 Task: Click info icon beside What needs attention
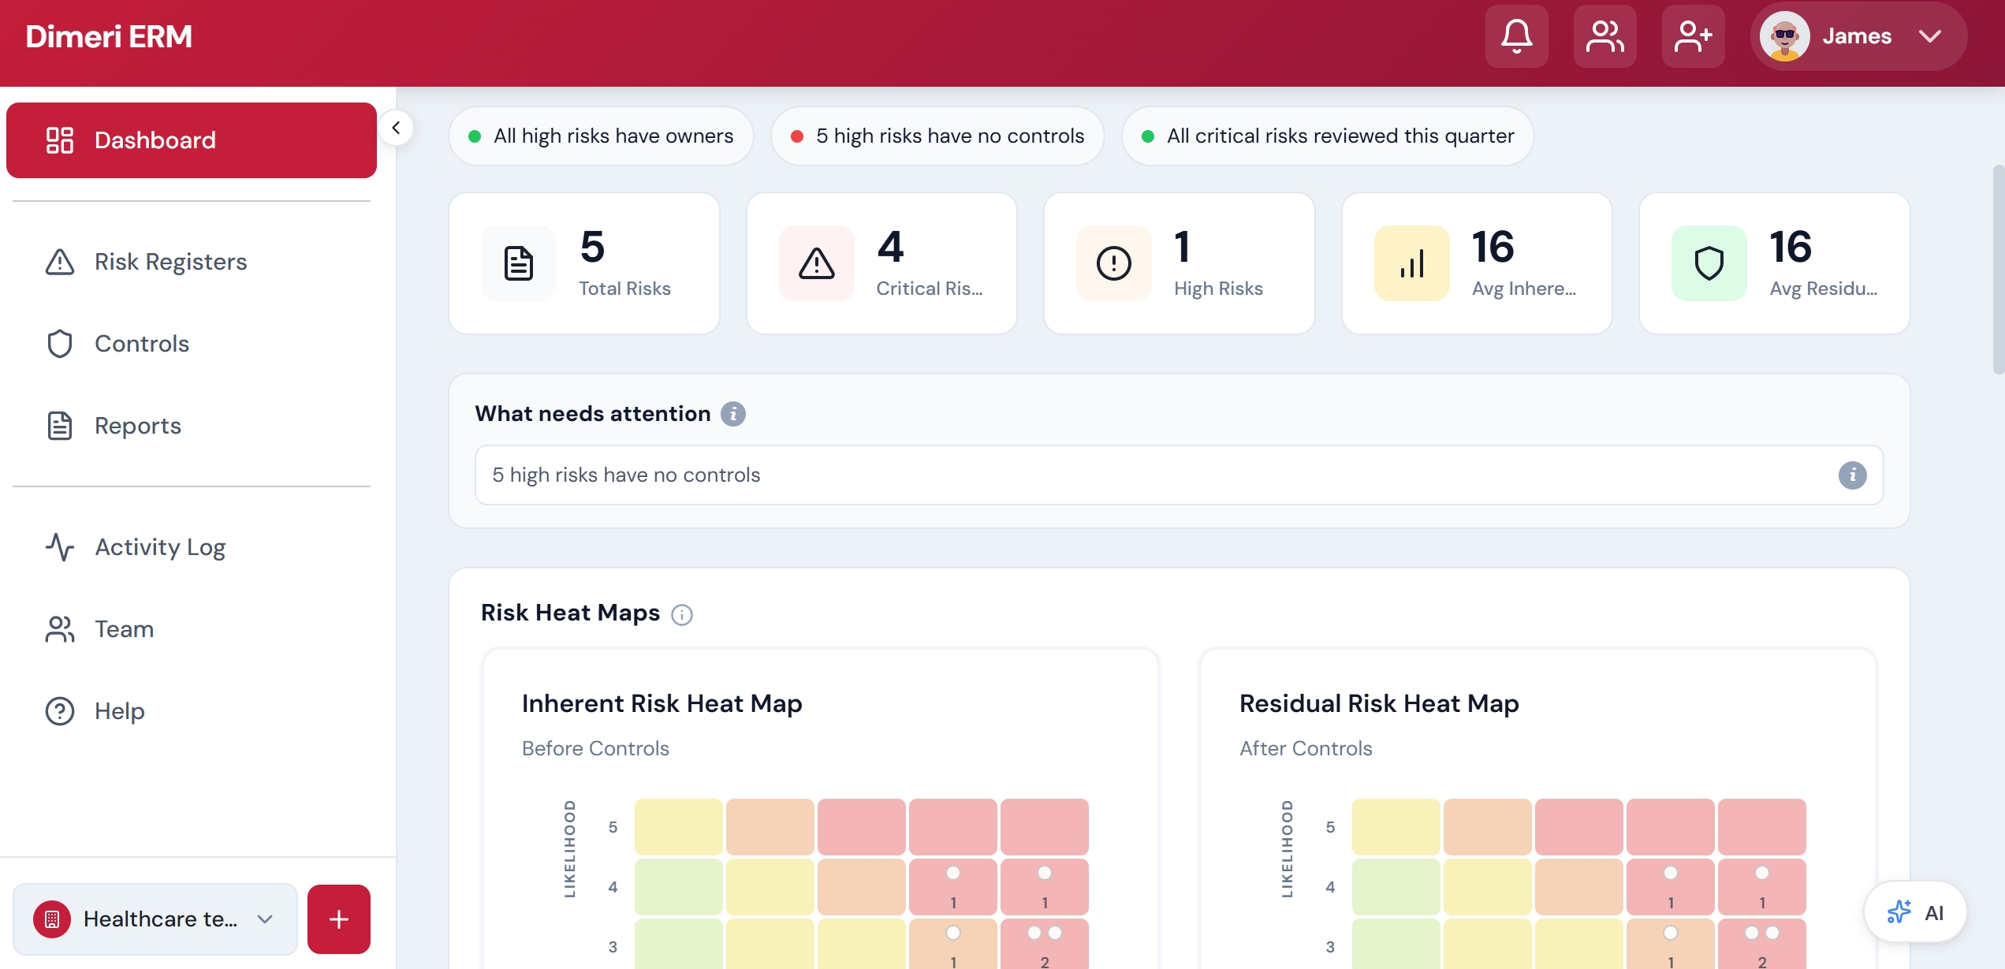(x=732, y=414)
